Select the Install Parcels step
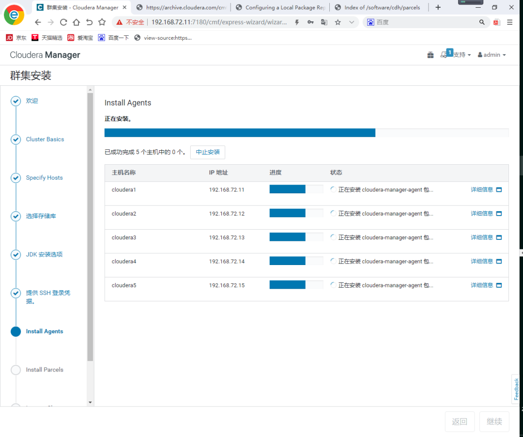The height and width of the screenshot is (437, 523). 45,370
